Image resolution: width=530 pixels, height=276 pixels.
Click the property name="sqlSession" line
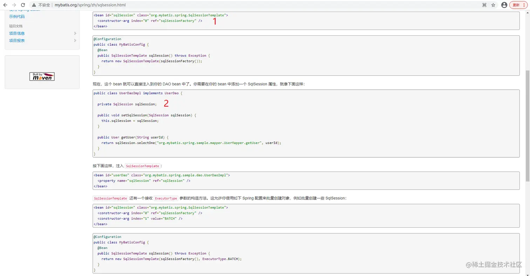(144, 181)
